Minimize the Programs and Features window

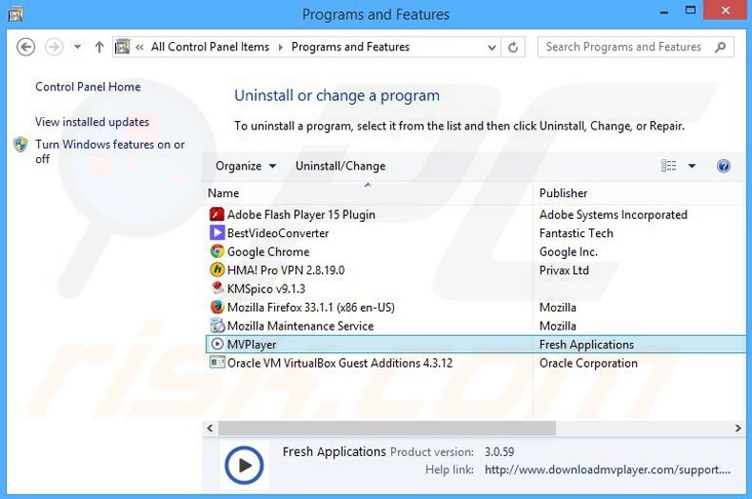pos(664,11)
